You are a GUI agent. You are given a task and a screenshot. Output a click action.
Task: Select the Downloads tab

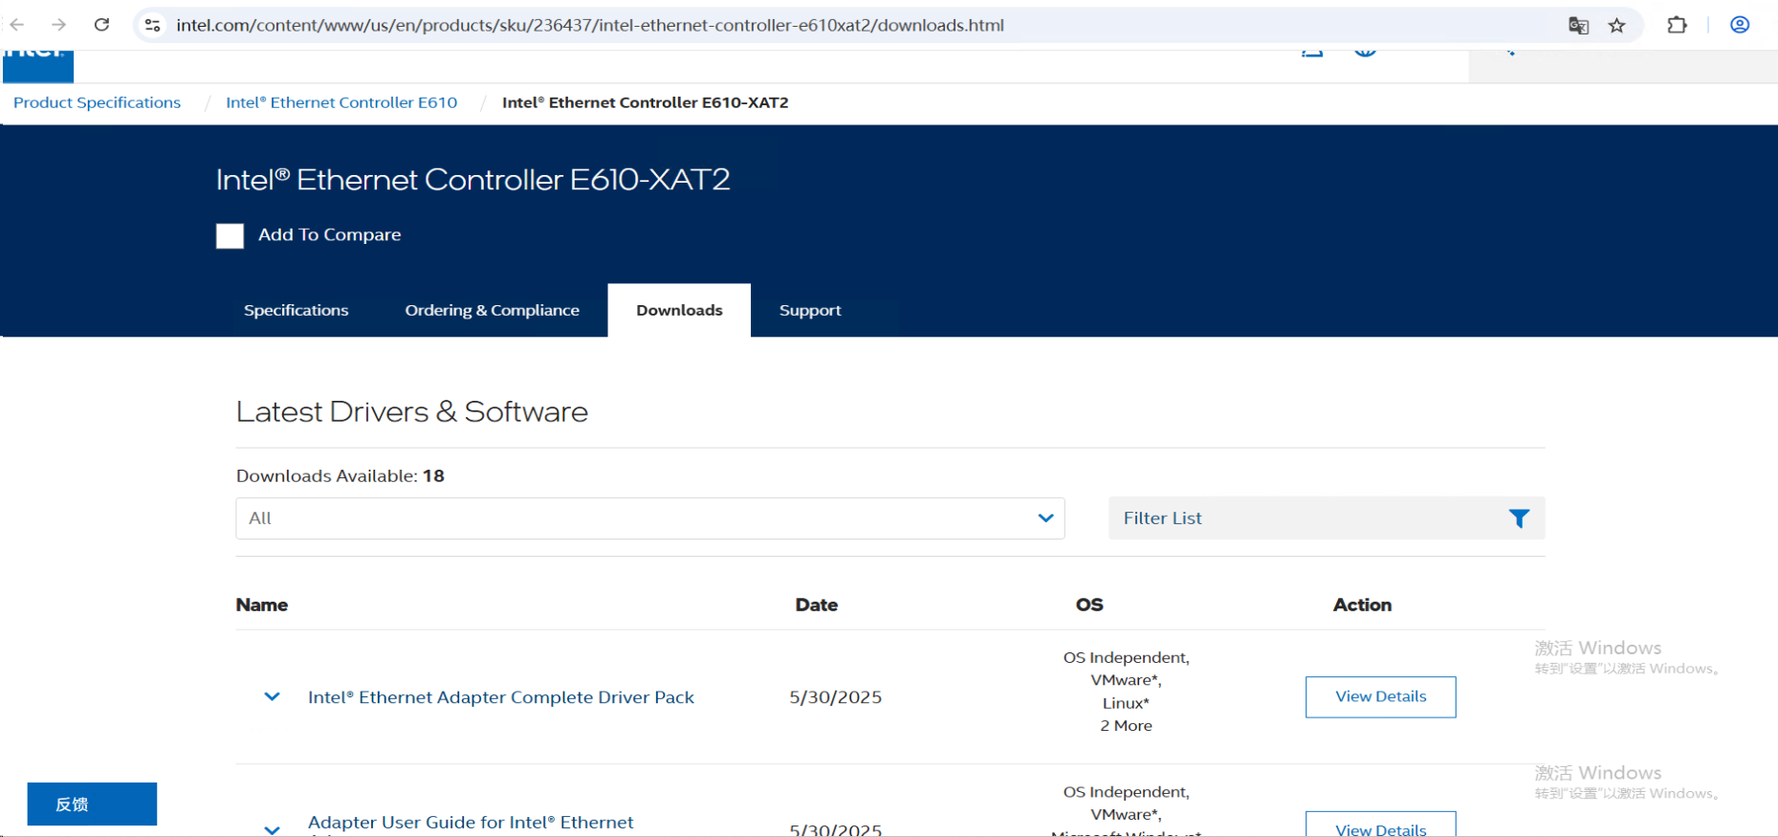click(679, 310)
